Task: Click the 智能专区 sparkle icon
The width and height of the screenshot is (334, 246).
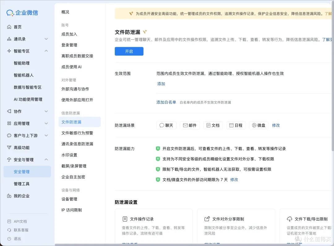Action: (x=9, y=51)
